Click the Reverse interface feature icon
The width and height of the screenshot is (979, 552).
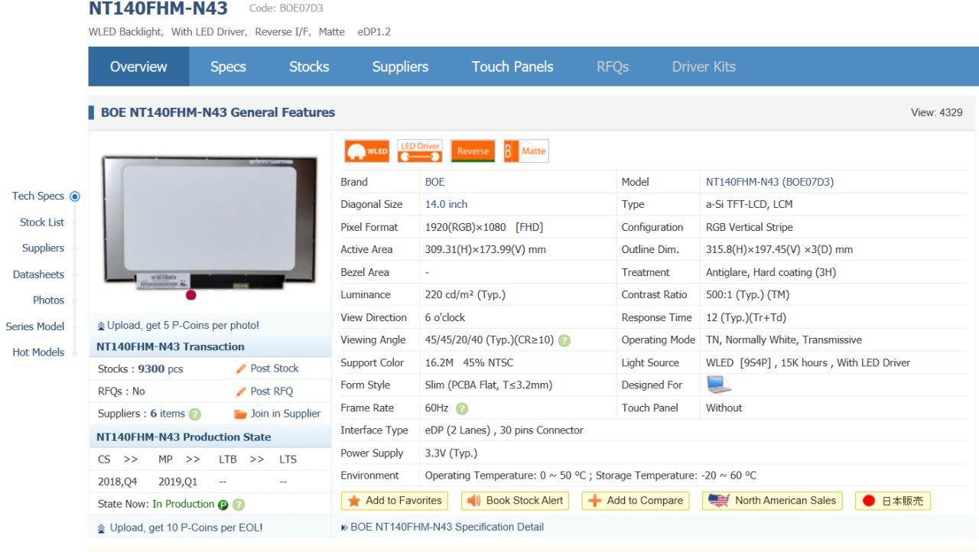473,151
